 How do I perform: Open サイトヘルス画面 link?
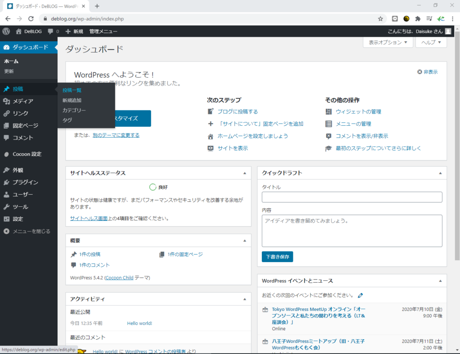[x=88, y=219]
